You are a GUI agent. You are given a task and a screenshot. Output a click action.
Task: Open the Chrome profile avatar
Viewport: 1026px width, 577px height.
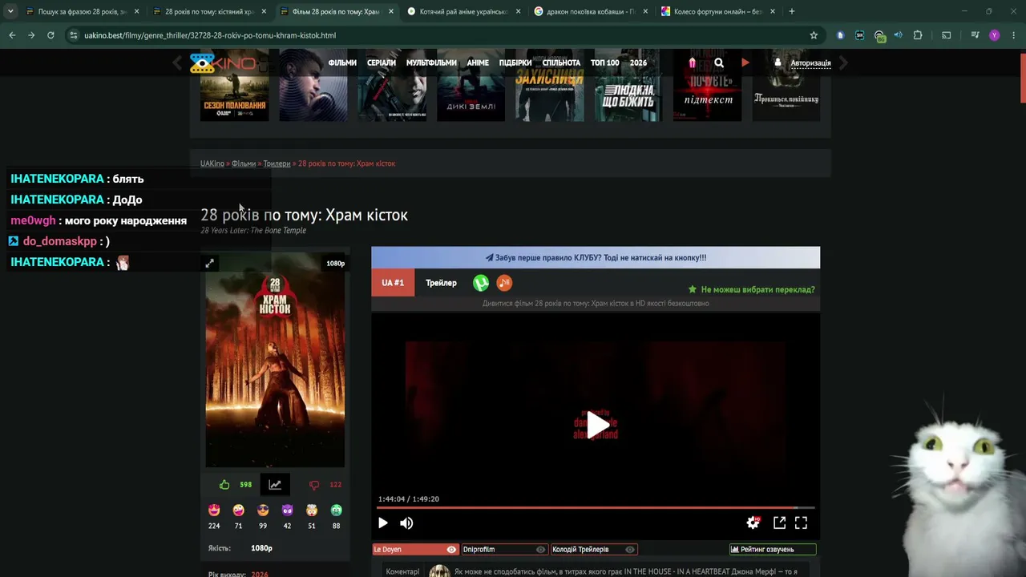995,35
